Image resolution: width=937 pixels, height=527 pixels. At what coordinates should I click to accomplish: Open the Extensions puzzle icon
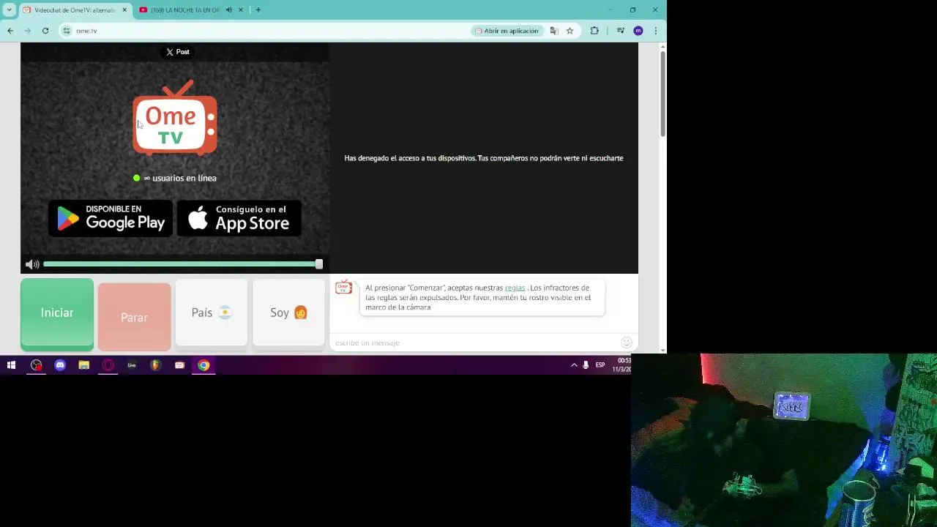tap(594, 31)
